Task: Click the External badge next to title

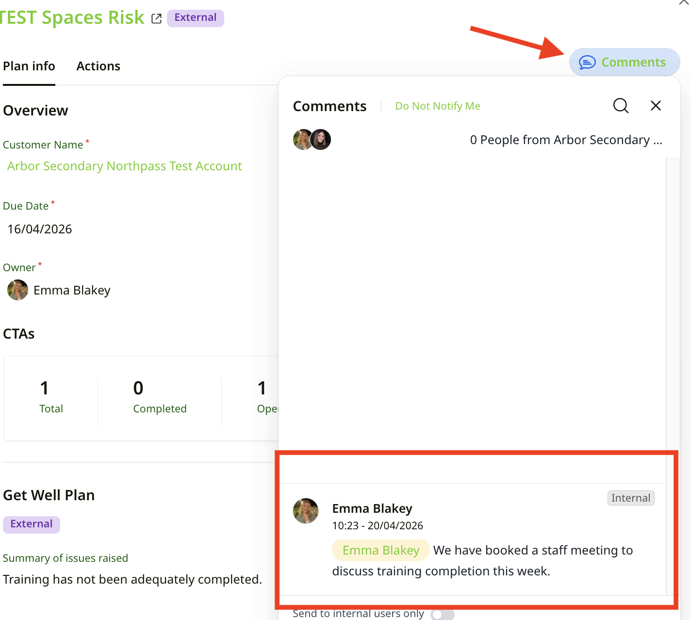Action: (x=195, y=18)
